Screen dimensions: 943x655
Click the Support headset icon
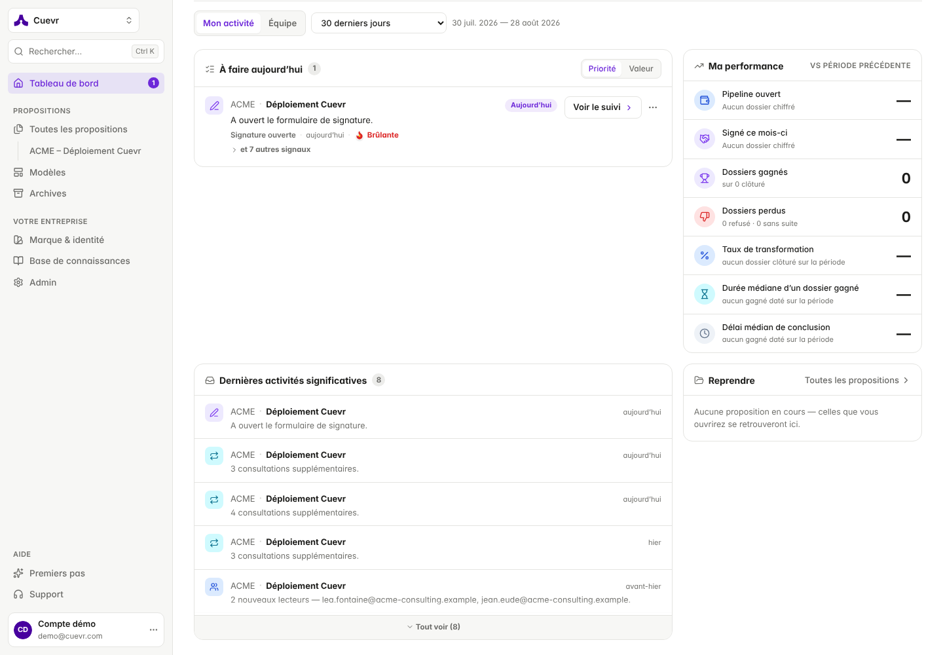pos(18,594)
